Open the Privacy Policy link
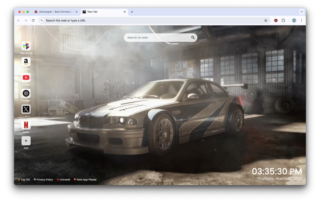The image size is (320, 200). (43, 179)
